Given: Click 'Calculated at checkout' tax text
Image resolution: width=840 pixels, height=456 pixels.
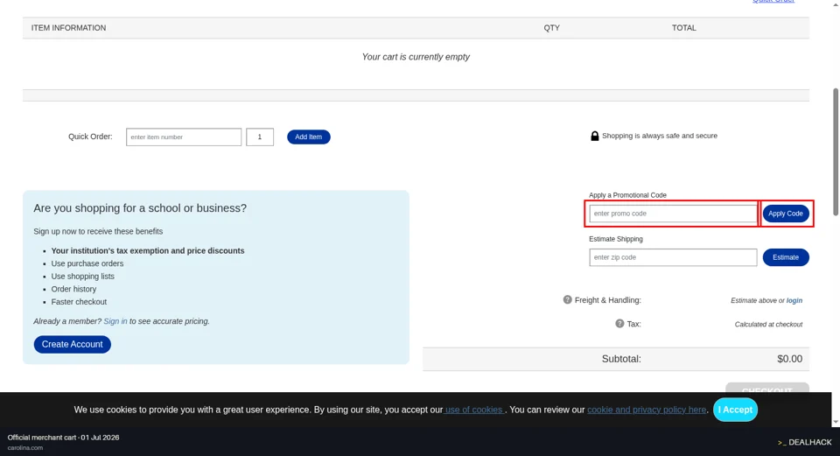Looking at the screenshot, I should pyautogui.click(x=768, y=325).
